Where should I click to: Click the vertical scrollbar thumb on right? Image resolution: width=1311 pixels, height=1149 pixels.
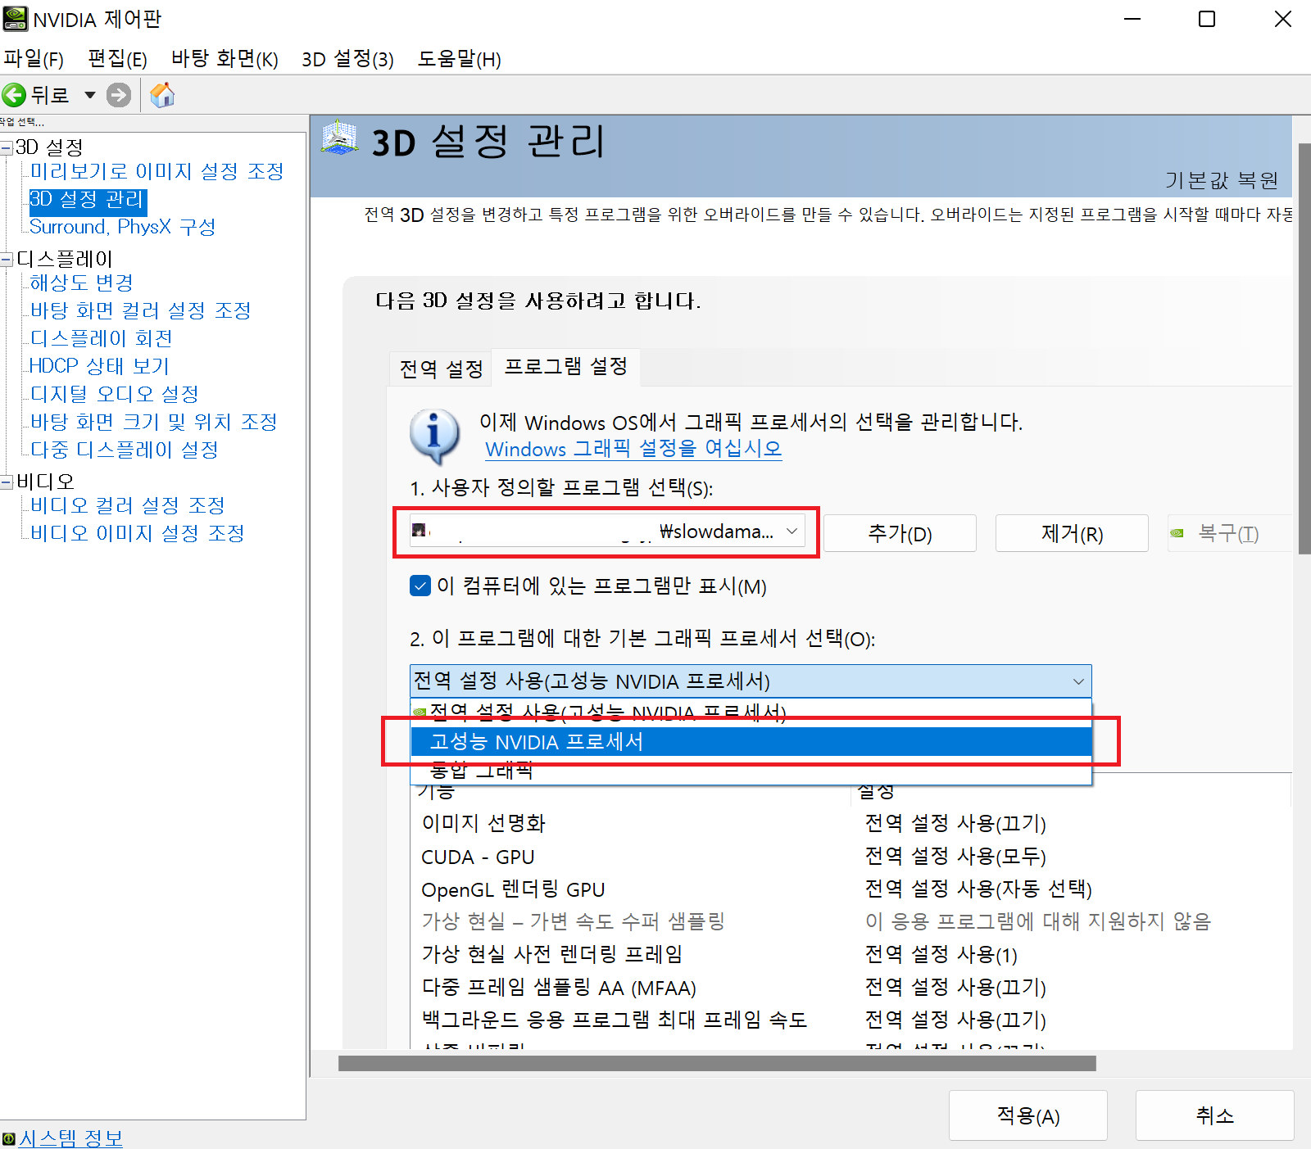point(1304,349)
